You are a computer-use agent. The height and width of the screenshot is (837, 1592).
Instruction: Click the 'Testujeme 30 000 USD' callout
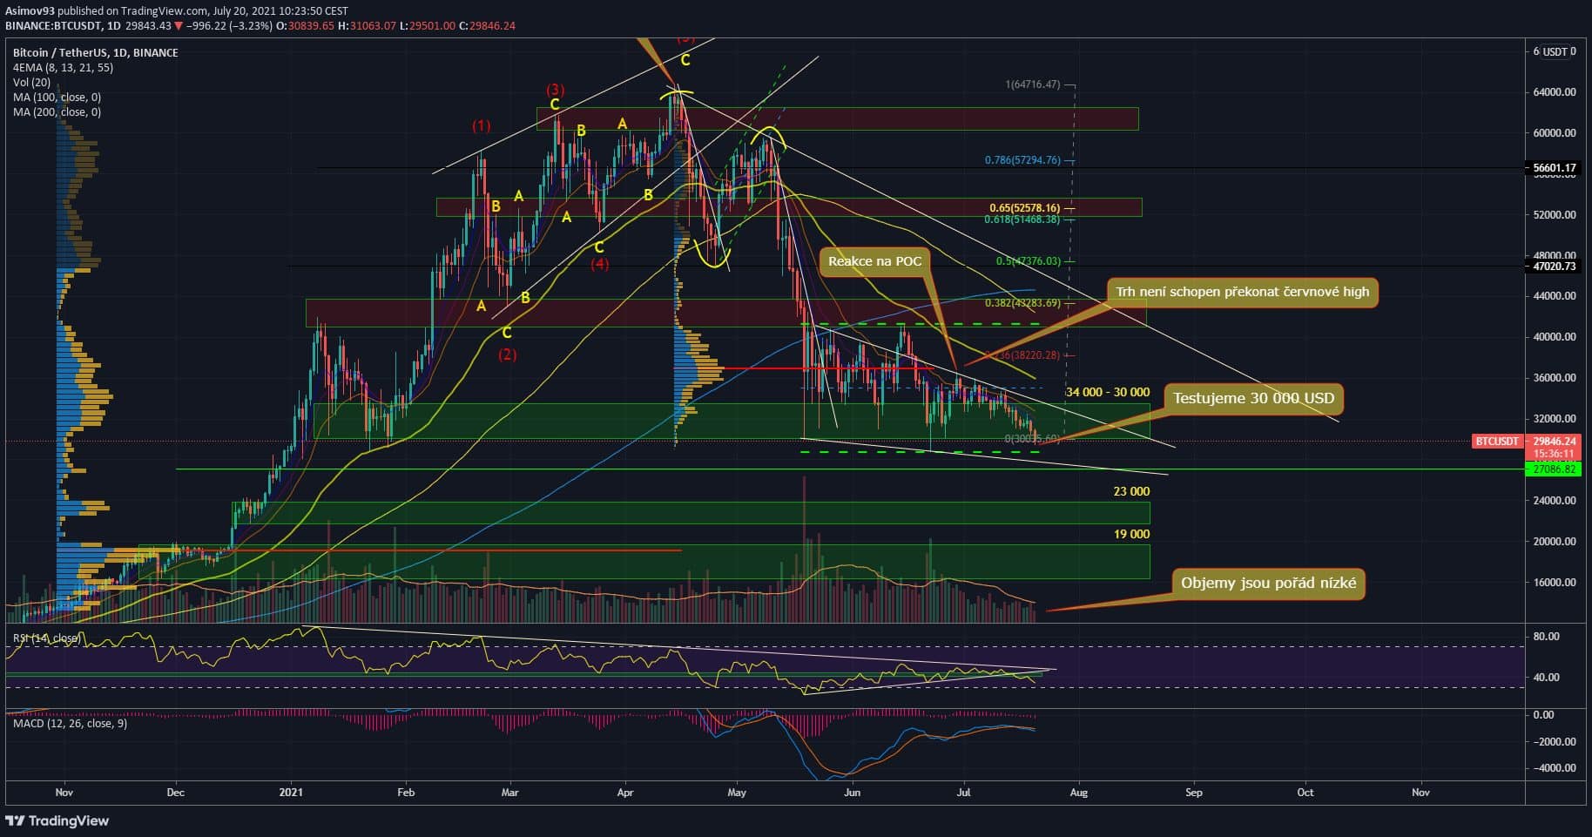coord(1252,399)
